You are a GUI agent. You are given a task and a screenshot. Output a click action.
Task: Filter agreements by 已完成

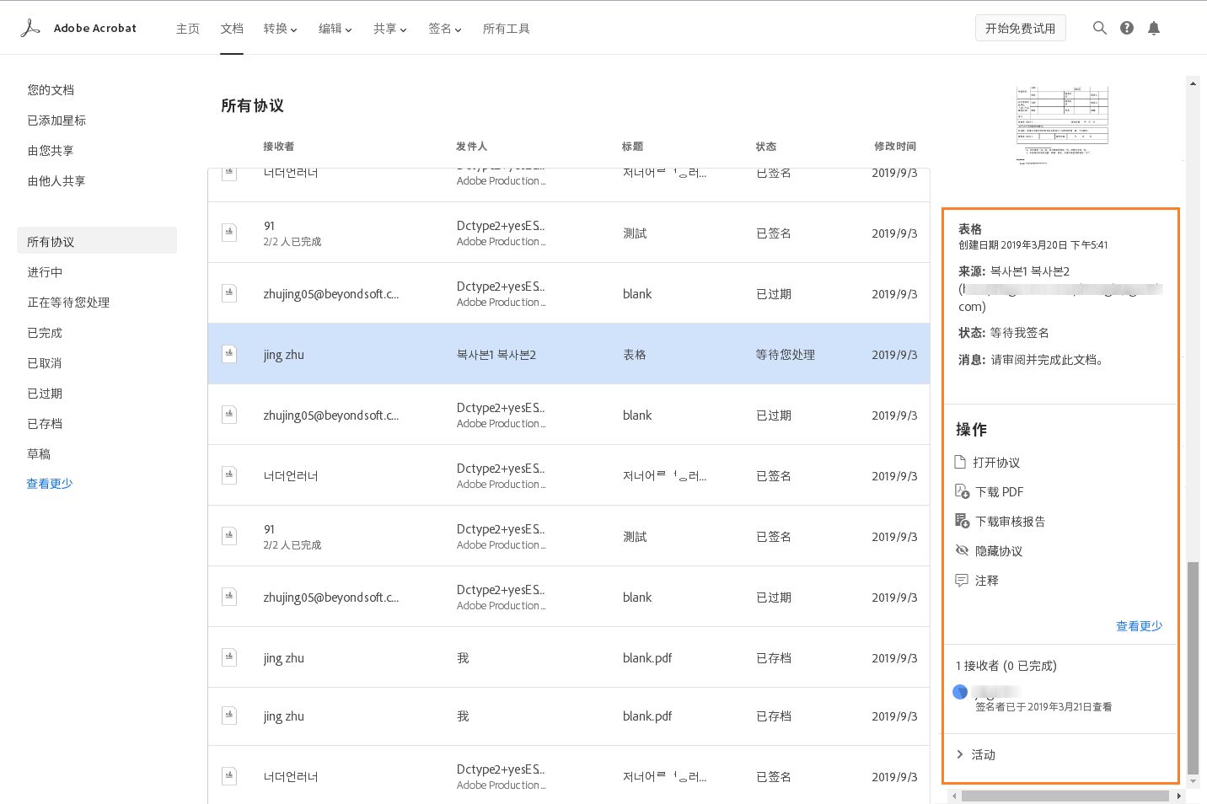pyautogui.click(x=45, y=332)
